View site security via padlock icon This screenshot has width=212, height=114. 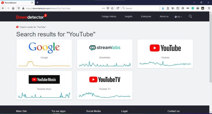(x=23, y=8)
